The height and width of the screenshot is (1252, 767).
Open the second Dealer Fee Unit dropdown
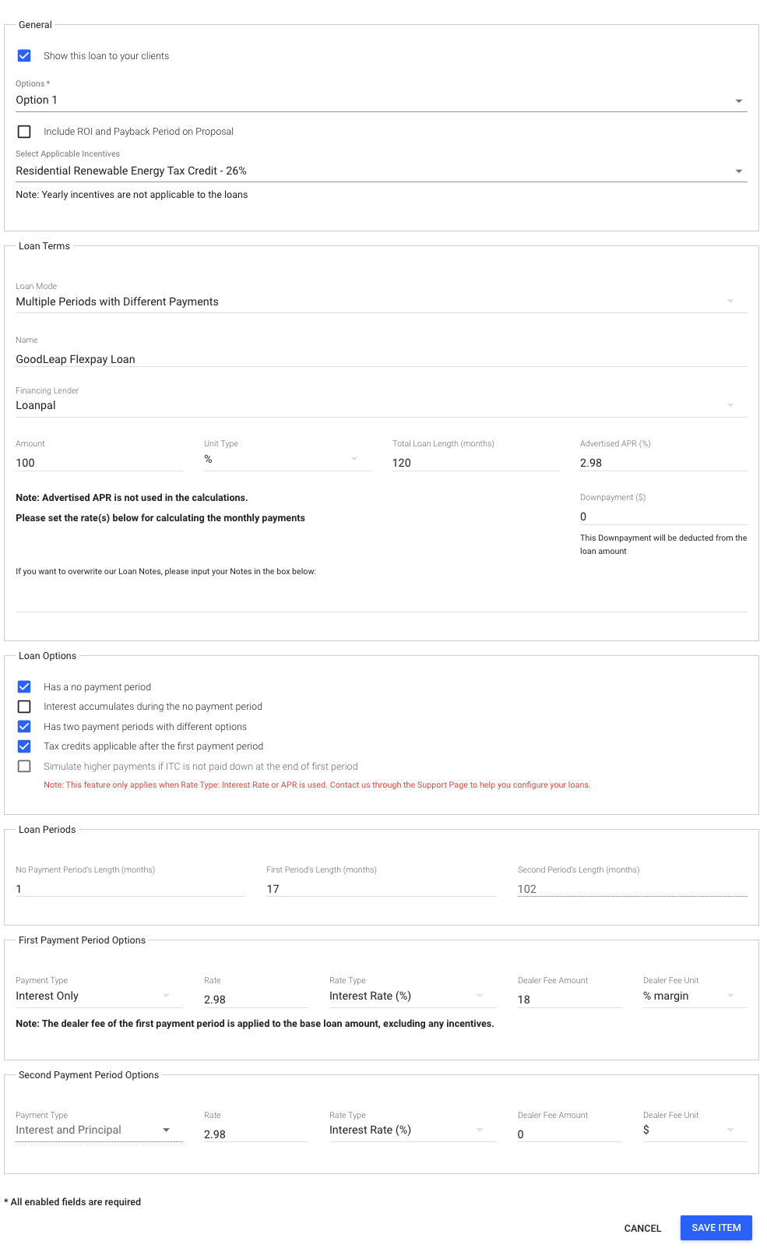[730, 1129]
